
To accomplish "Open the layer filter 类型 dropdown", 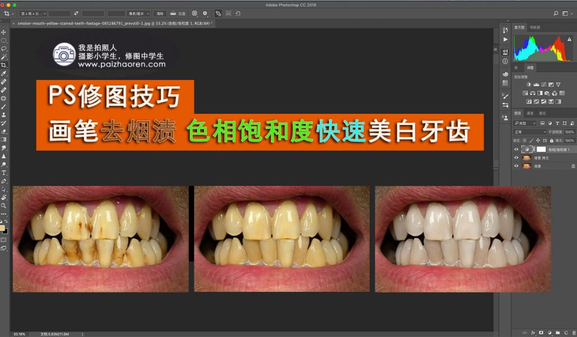I will pos(525,122).
